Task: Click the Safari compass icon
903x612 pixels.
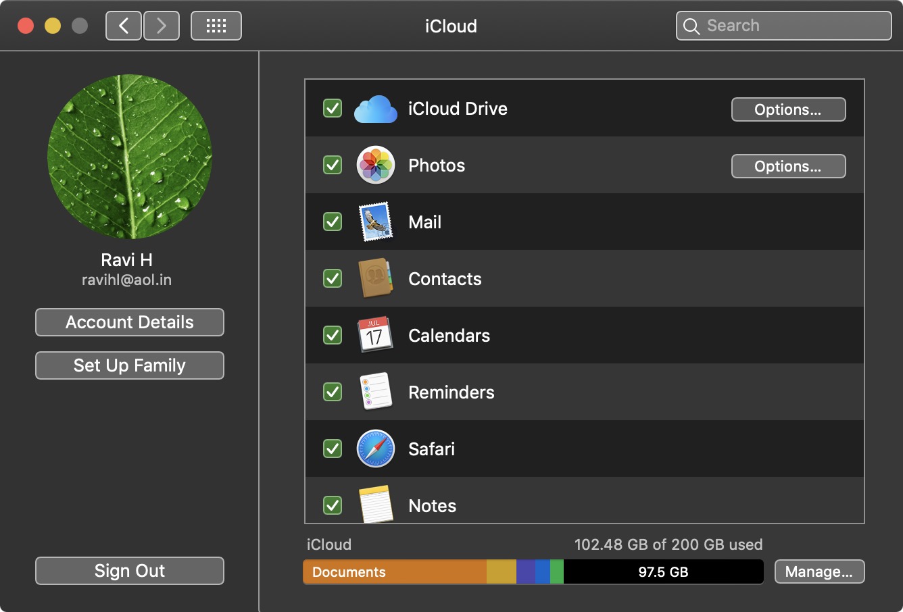Action: [376, 449]
